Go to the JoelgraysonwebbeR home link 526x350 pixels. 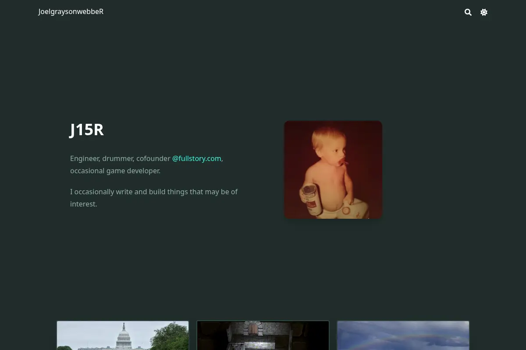(71, 12)
